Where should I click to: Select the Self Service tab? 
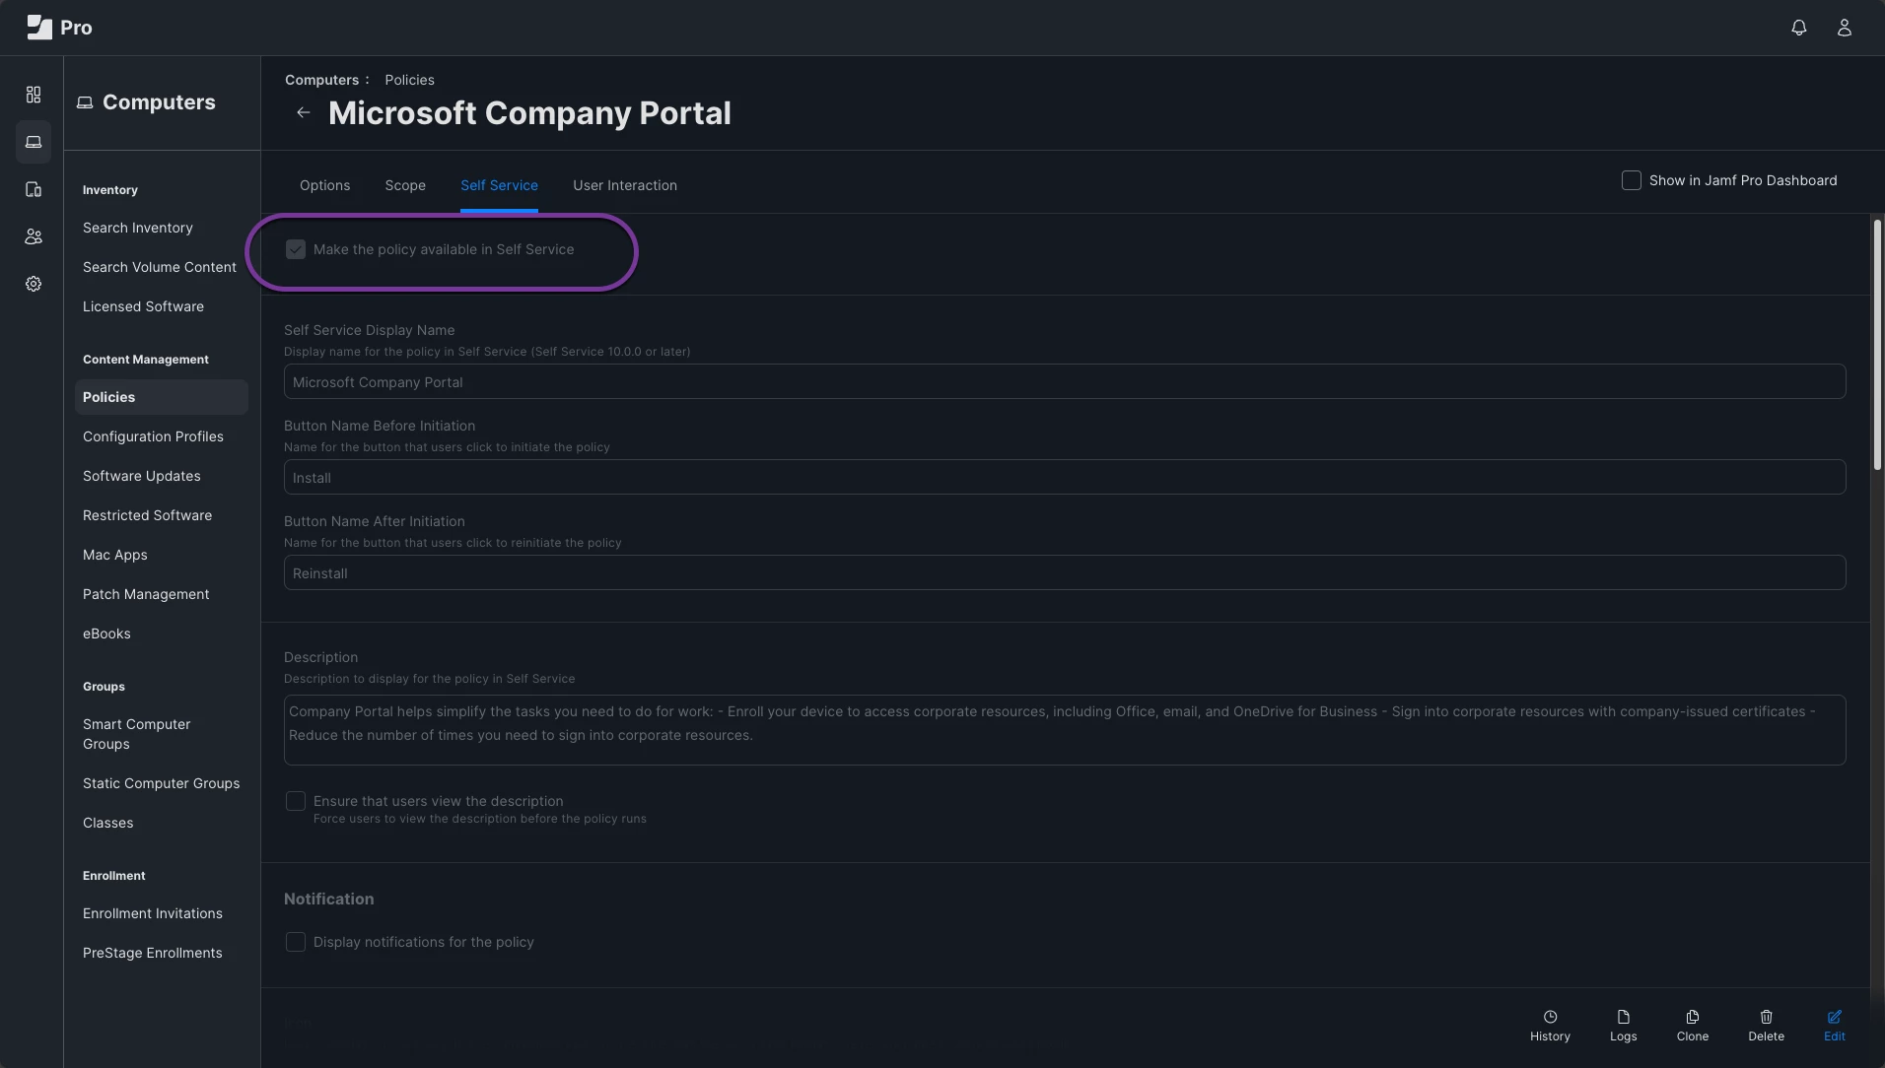point(499,185)
